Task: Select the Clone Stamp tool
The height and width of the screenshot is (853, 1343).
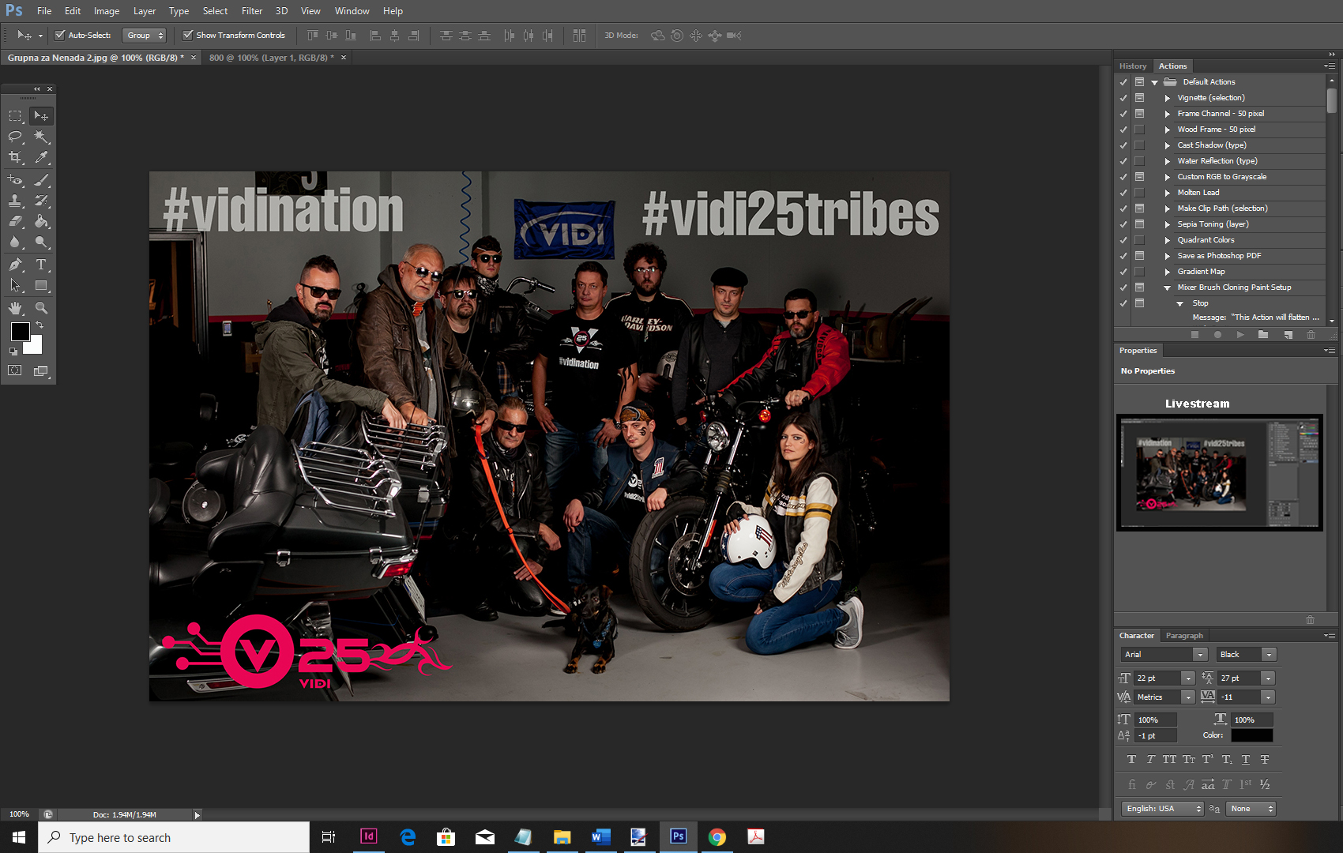Action: [x=15, y=201]
